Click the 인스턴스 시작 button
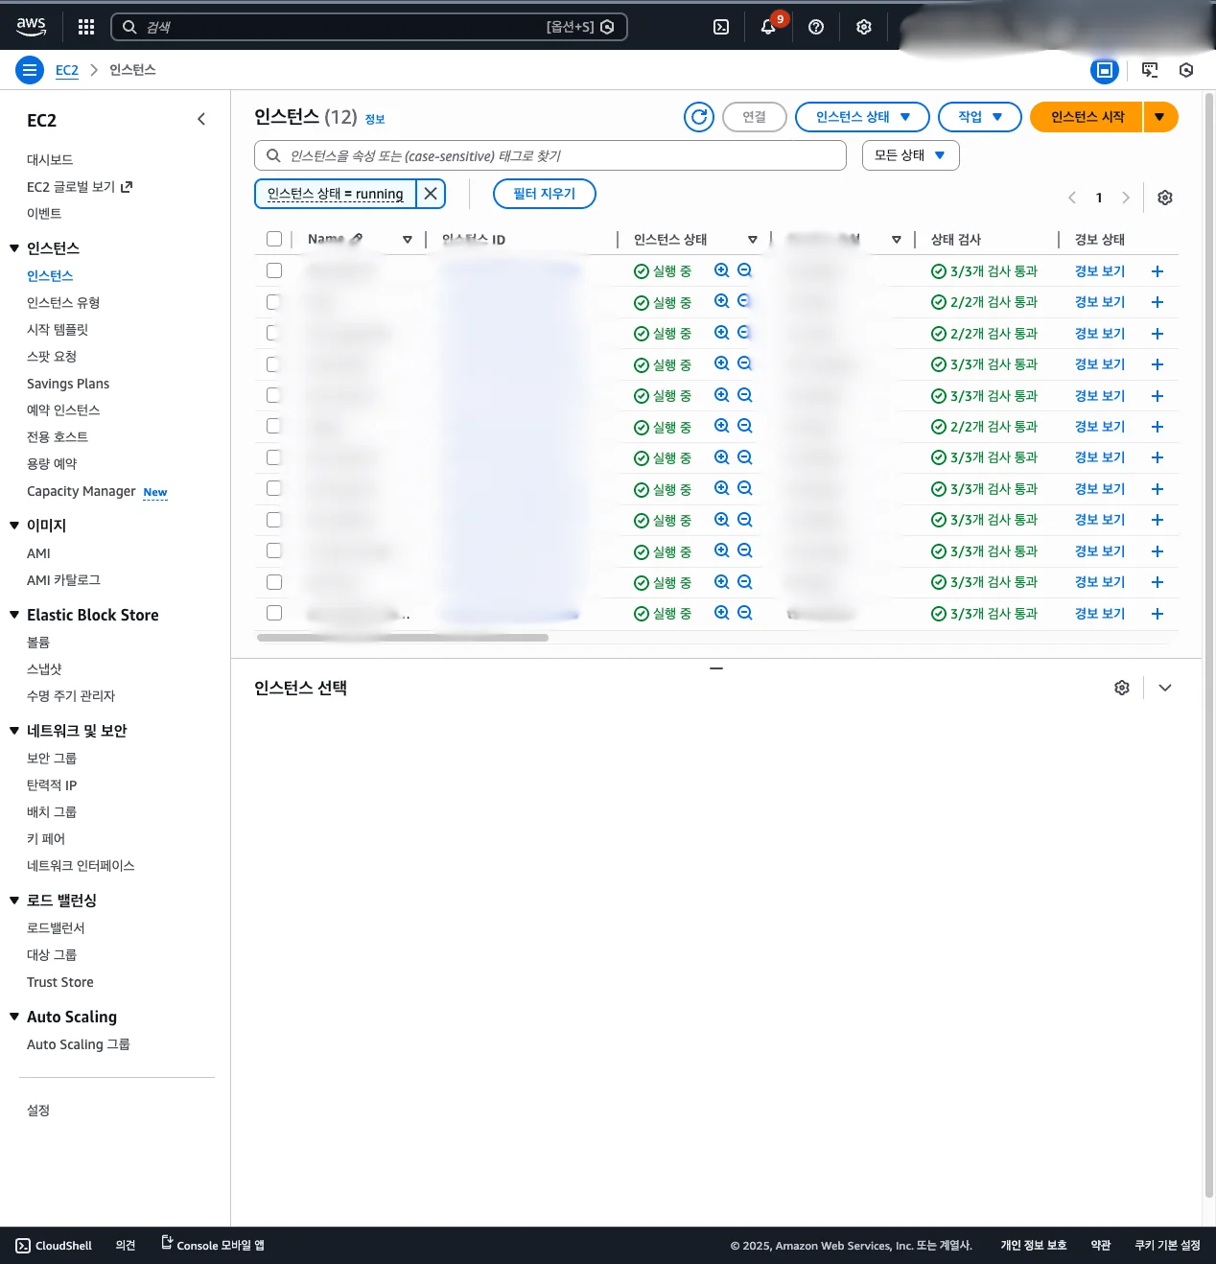This screenshot has height=1264, width=1216. (1087, 117)
